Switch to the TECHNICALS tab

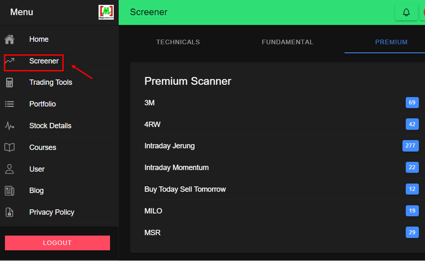click(x=178, y=42)
